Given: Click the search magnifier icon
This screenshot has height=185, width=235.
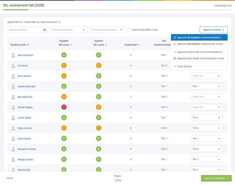Looking at the screenshot, I should click(44, 30).
